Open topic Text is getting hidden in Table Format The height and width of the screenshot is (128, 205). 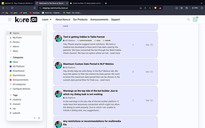[x=84, y=37]
